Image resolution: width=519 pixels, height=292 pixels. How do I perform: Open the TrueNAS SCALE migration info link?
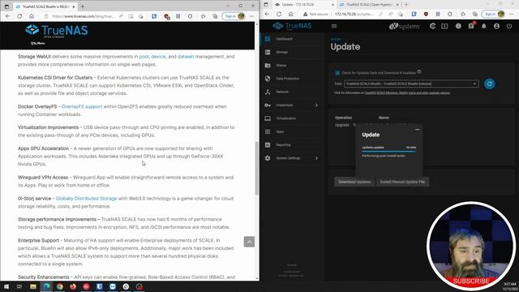pos(407,93)
